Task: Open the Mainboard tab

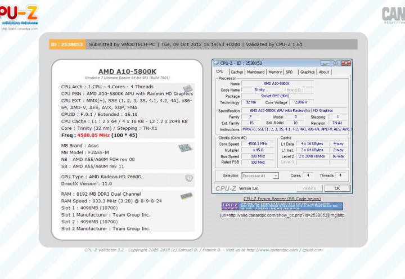Action: [255, 72]
